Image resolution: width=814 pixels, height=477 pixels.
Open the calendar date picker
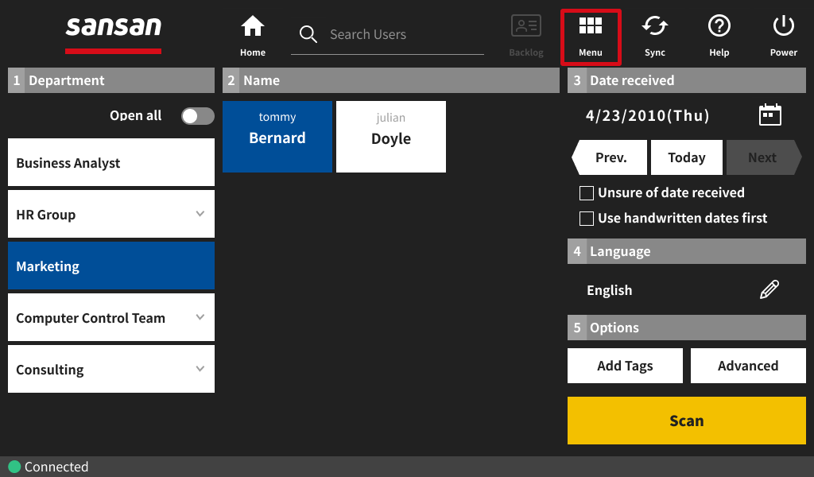click(x=769, y=114)
